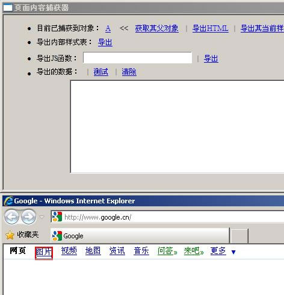
Task: Select the Google browser tab
Action: tap(140, 235)
